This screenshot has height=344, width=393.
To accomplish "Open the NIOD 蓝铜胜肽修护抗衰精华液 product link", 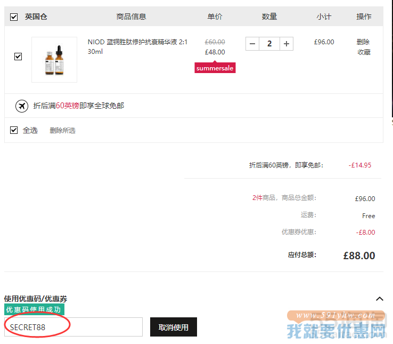I will pos(137,47).
